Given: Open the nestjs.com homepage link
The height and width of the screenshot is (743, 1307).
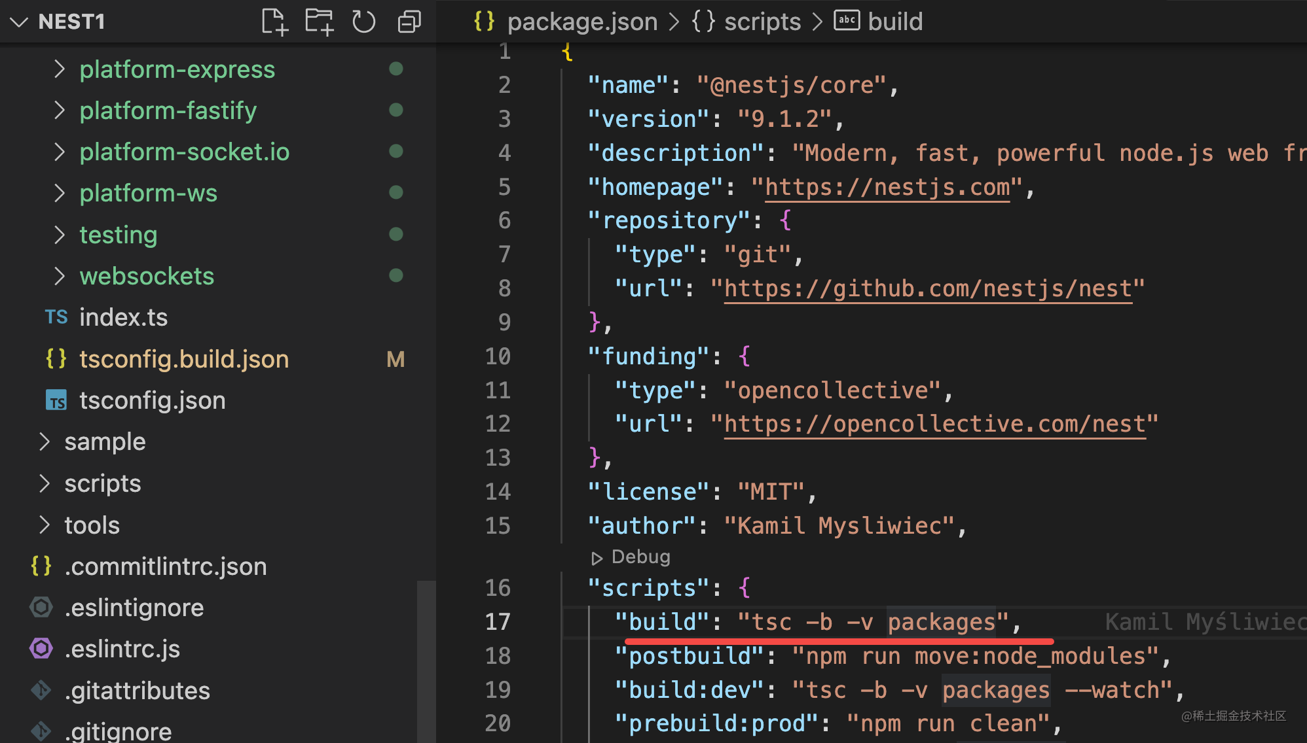Looking at the screenshot, I should (887, 188).
